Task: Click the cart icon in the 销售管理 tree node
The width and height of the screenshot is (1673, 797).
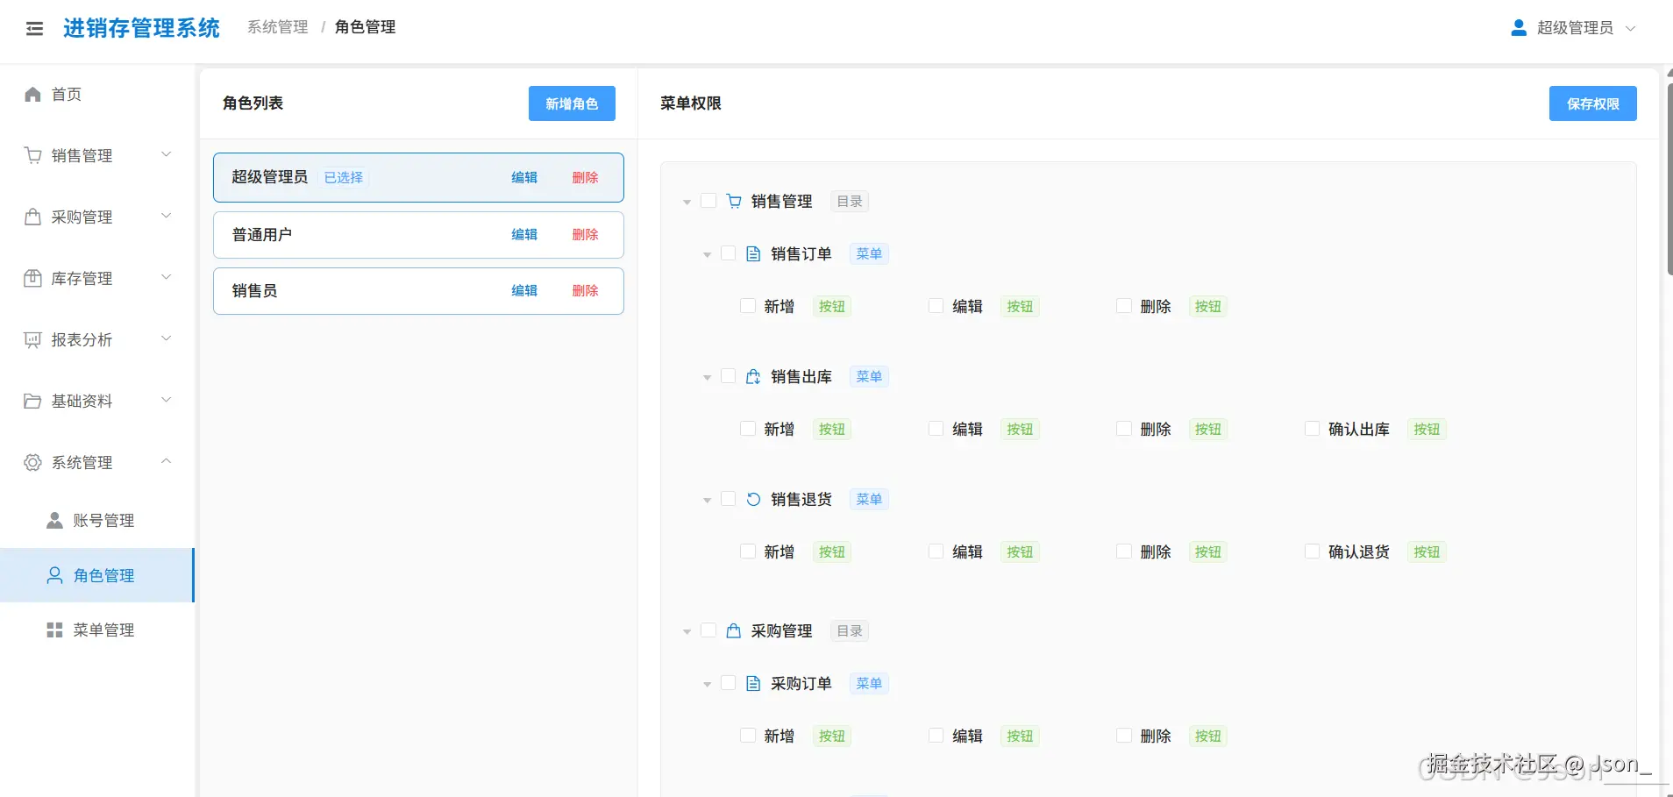Action: 734,202
